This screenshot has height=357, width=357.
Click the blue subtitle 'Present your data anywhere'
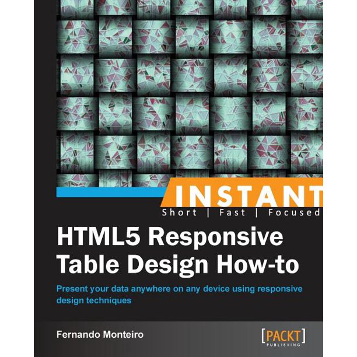click(x=180, y=289)
